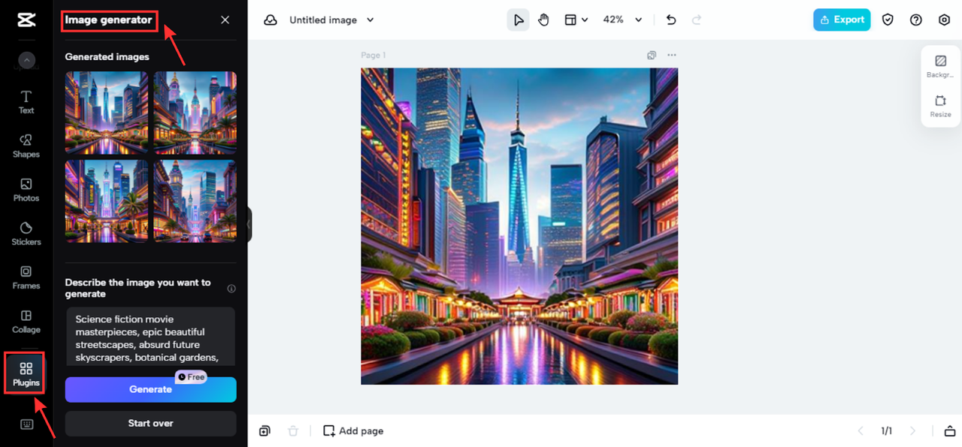Click the 1/1 page indicator
The height and width of the screenshot is (447, 962).
click(x=887, y=430)
